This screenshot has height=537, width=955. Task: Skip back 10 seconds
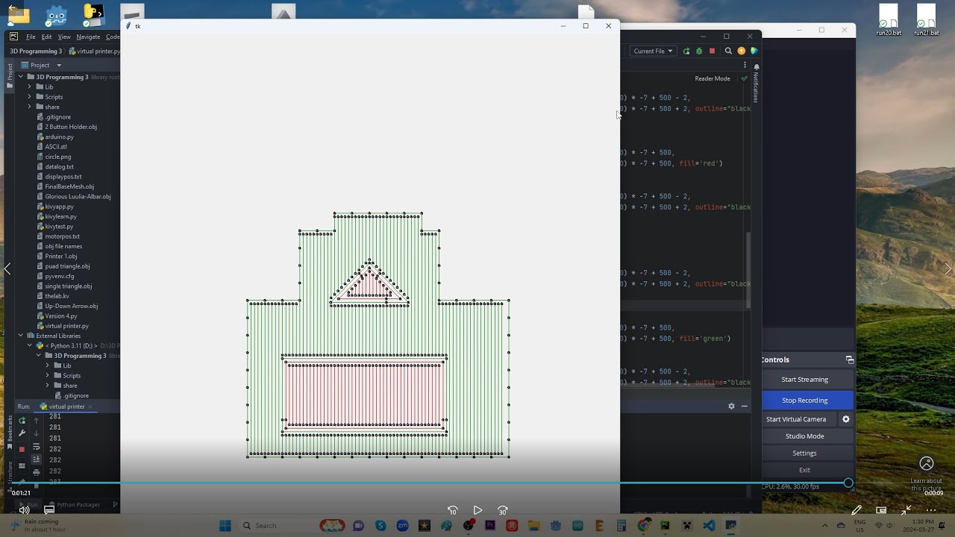point(452,510)
